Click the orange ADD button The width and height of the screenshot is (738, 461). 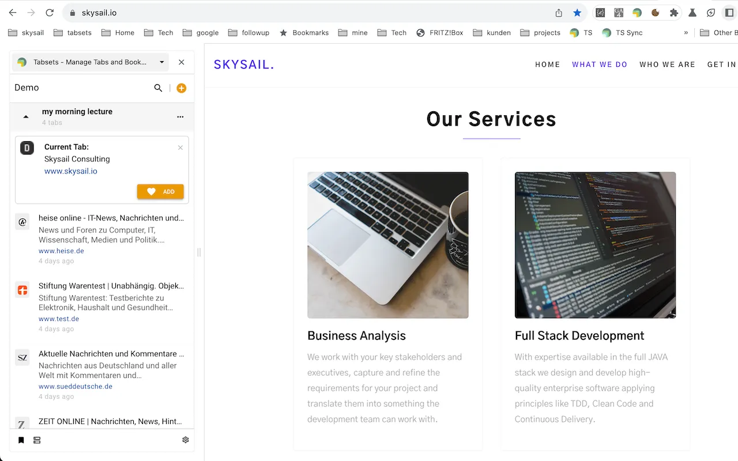(160, 191)
